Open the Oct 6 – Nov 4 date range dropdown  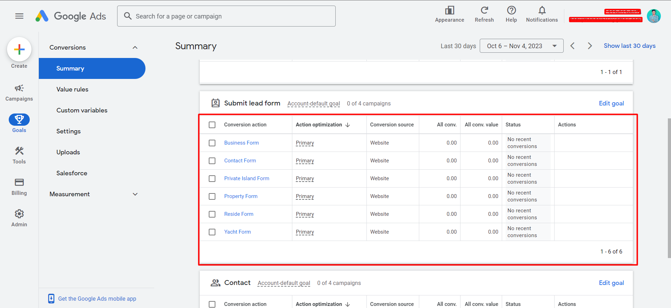[x=521, y=46]
